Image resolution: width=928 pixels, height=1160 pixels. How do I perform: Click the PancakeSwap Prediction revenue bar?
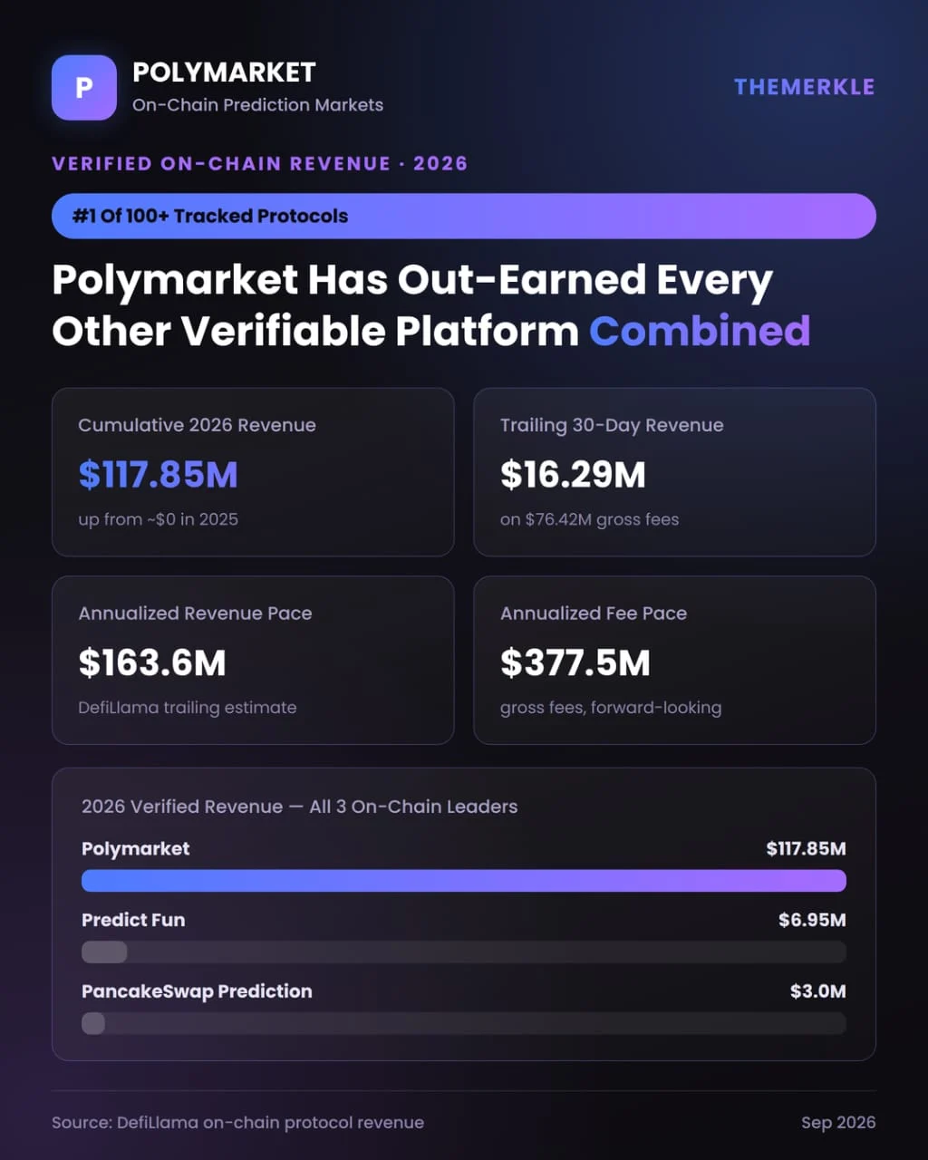(x=464, y=1023)
